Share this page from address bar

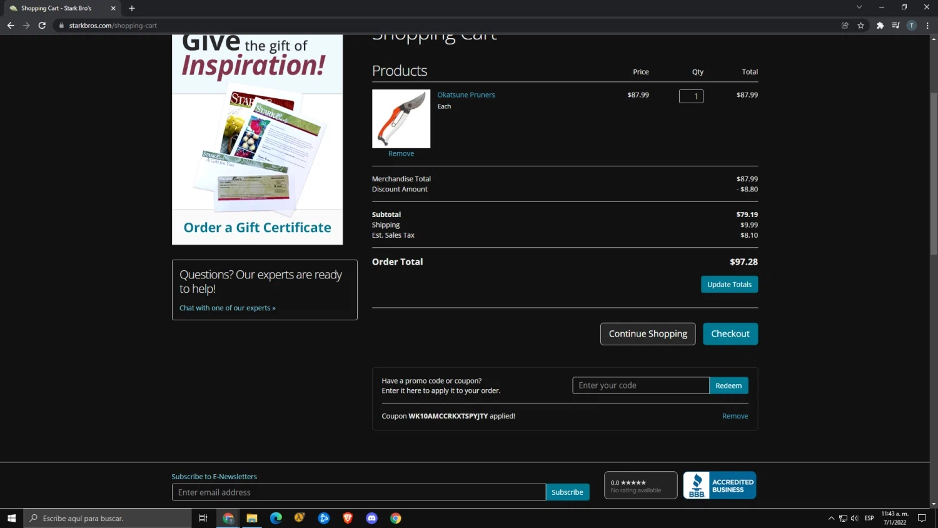click(845, 26)
